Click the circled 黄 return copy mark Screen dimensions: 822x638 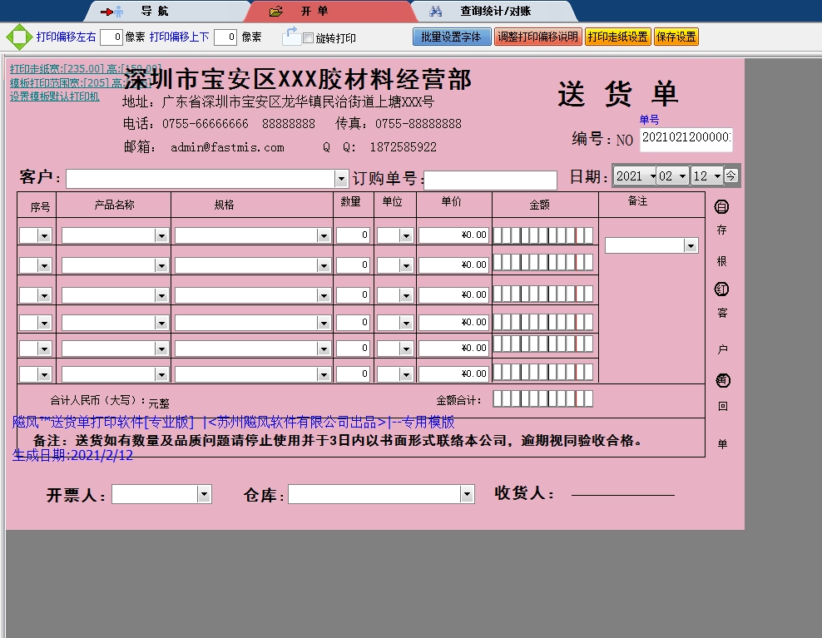pos(722,380)
